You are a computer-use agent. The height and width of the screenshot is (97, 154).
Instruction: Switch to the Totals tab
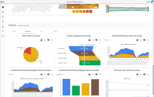14,31
